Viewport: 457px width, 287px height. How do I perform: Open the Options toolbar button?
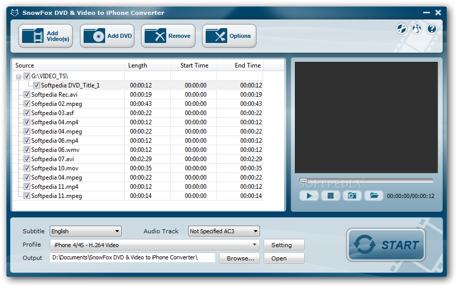(x=229, y=36)
